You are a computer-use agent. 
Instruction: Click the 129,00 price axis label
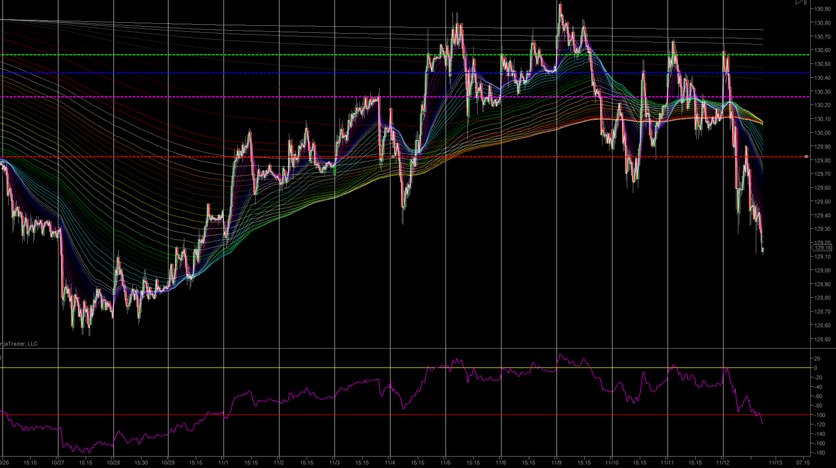point(822,270)
